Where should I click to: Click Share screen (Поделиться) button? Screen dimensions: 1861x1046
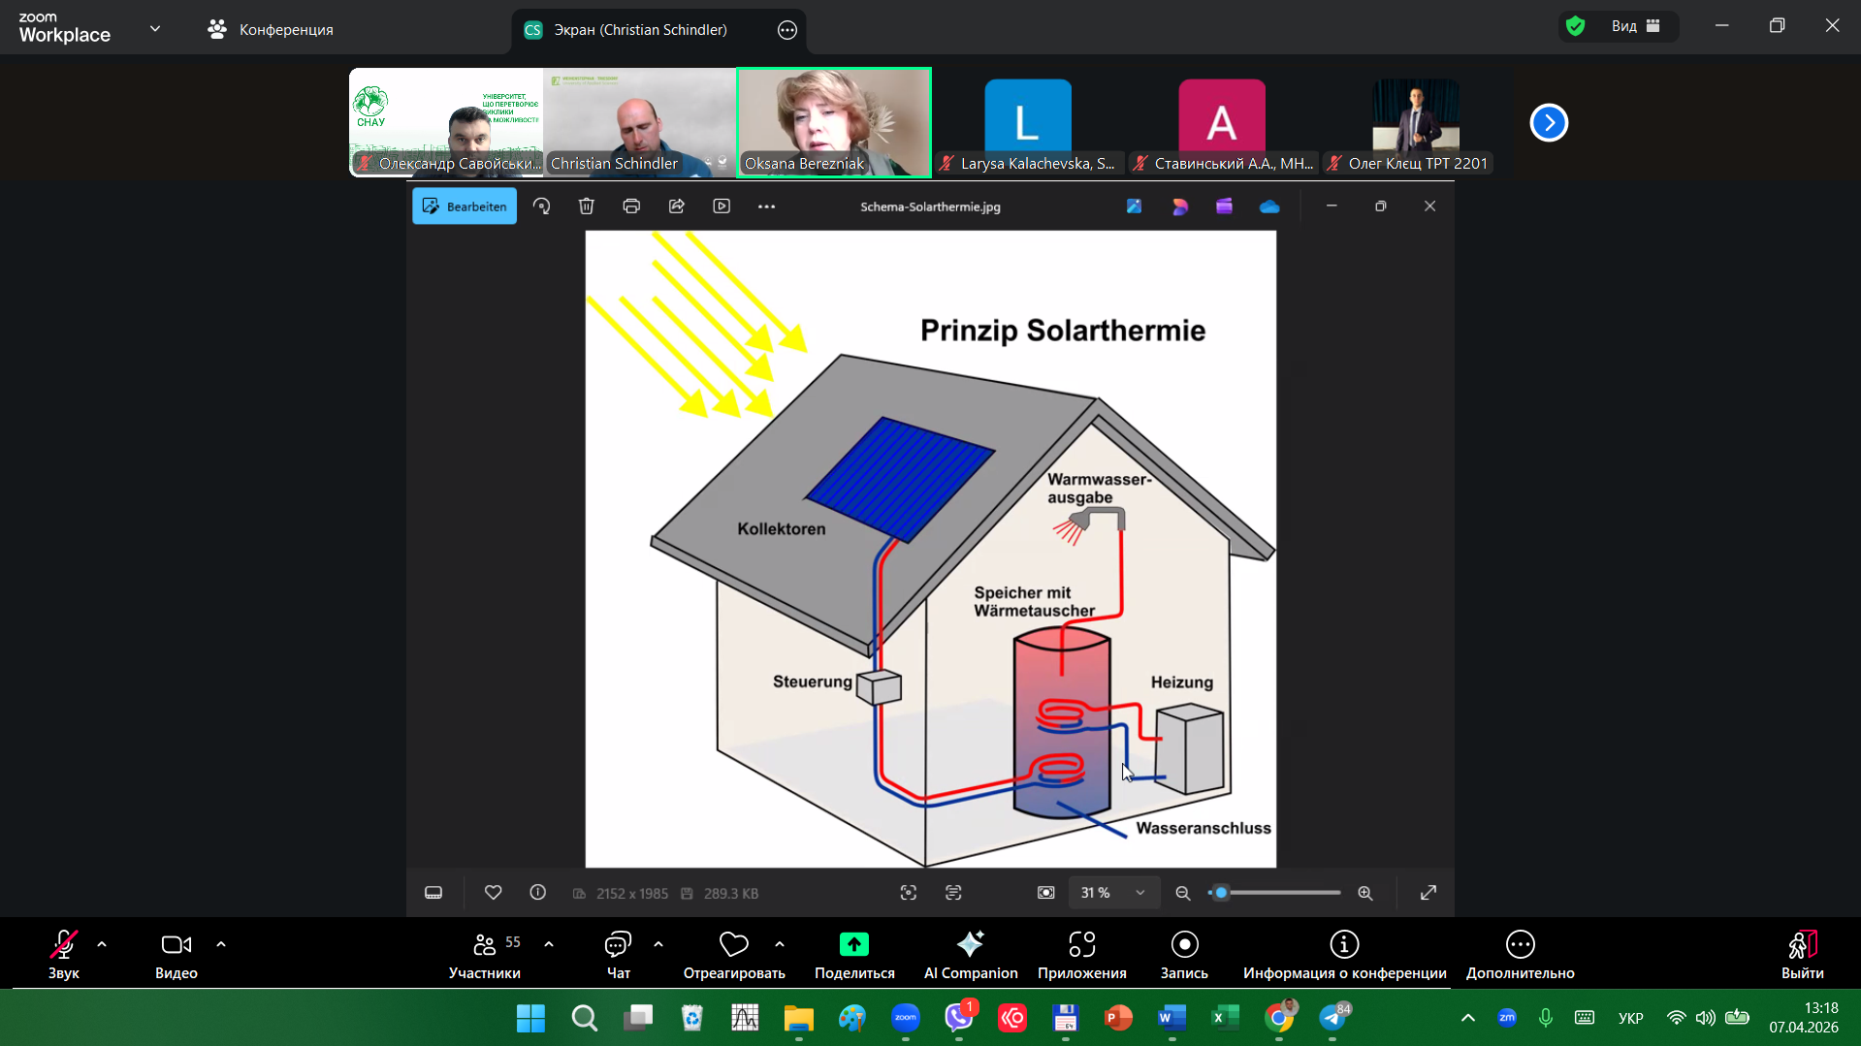853,954
